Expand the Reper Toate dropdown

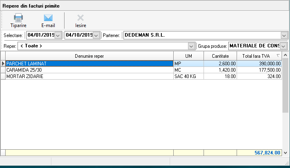[x=191, y=46]
